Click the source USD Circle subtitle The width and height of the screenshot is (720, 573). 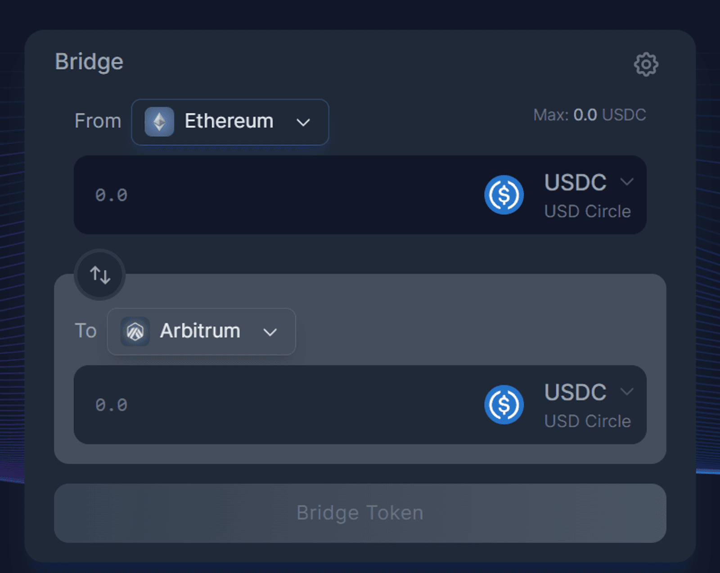pyautogui.click(x=588, y=212)
